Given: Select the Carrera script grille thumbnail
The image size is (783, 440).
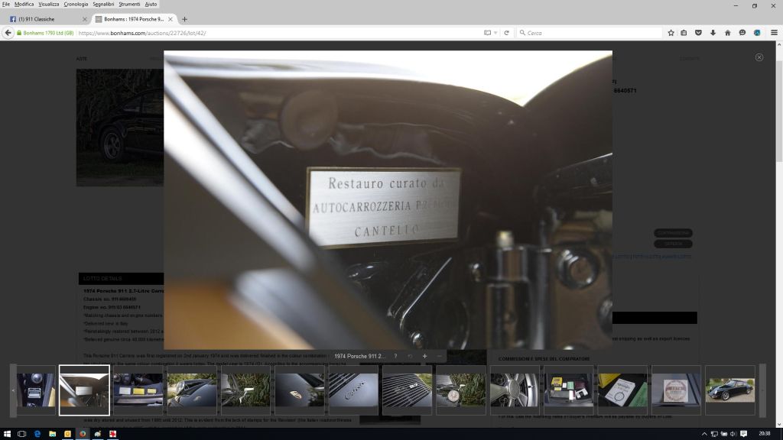Looking at the screenshot, I should point(353,390).
